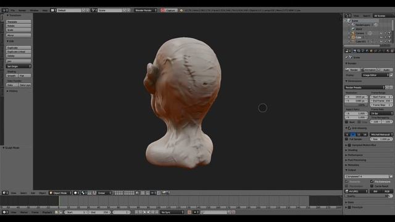Screen dimensions: 395x222
Task: Select BW color mode
Action: click(375, 191)
